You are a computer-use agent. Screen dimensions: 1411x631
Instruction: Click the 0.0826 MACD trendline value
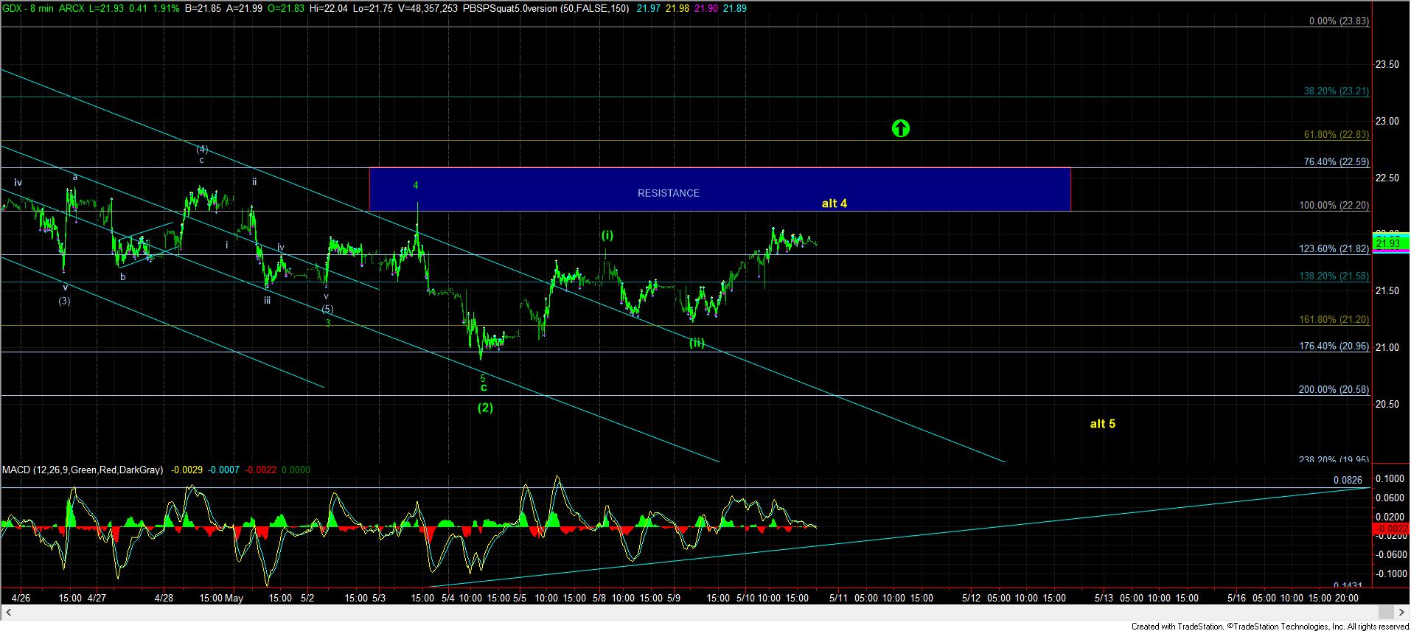1348,480
